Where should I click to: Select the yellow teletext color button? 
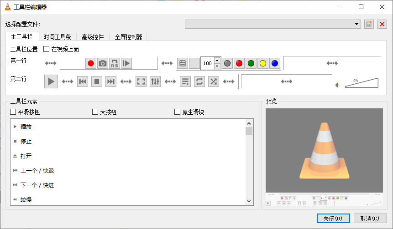[x=263, y=63]
